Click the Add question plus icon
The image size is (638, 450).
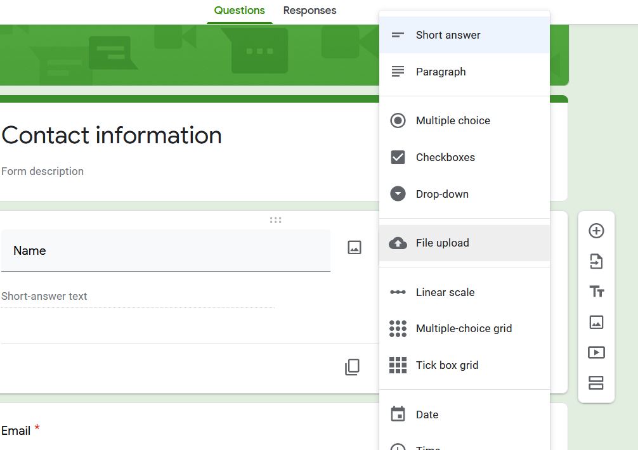pyautogui.click(x=596, y=231)
